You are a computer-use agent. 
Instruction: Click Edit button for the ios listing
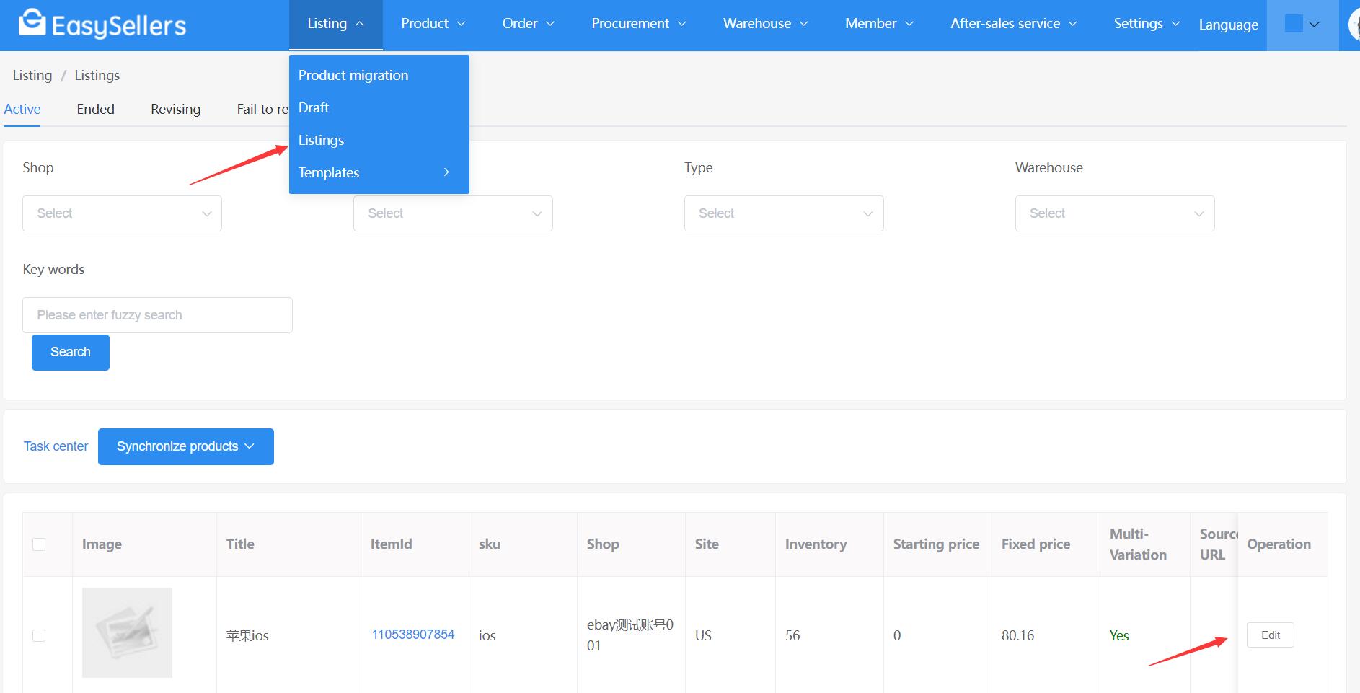tap(1270, 635)
